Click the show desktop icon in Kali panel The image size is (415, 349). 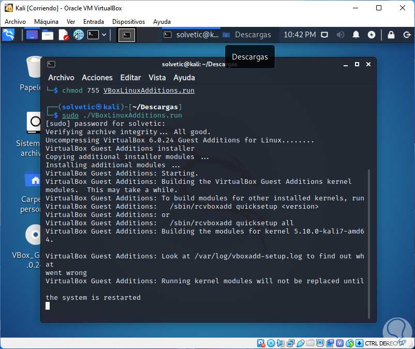click(x=32, y=35)
